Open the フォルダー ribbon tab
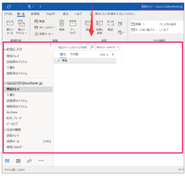 click(x=51, y=14)
